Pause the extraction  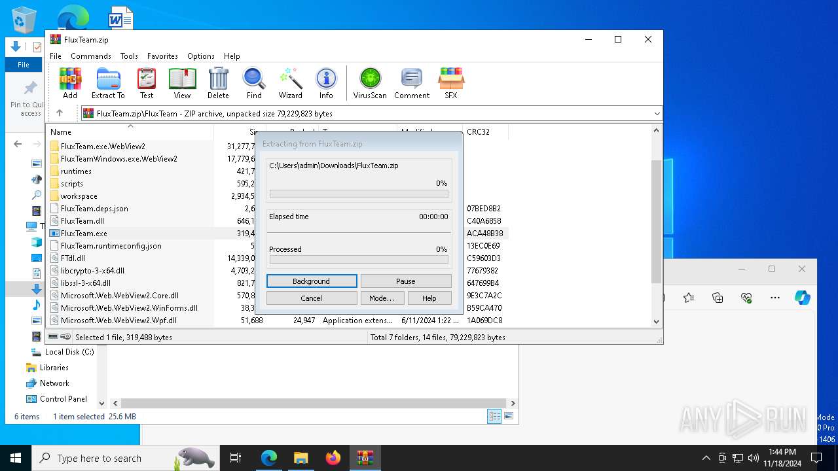(406, 281)
